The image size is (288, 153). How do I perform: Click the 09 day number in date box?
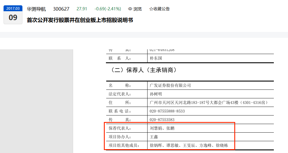pyautogui.click(x=13, y=17)
